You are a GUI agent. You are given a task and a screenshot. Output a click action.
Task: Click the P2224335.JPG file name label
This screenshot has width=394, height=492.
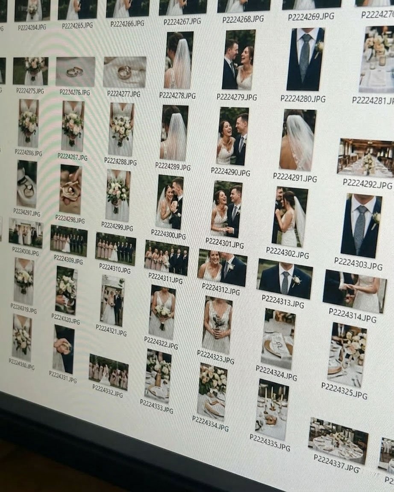[270, 442]
